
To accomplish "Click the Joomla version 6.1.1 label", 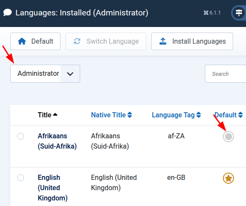I will pyautogui.click(x=212, y=13).
